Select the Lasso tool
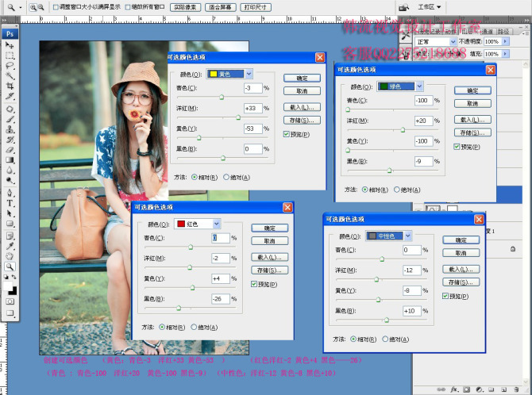This screenshot has height=395, width=532. point(10,66)
